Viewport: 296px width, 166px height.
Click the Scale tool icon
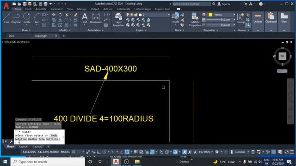(60, 25)
